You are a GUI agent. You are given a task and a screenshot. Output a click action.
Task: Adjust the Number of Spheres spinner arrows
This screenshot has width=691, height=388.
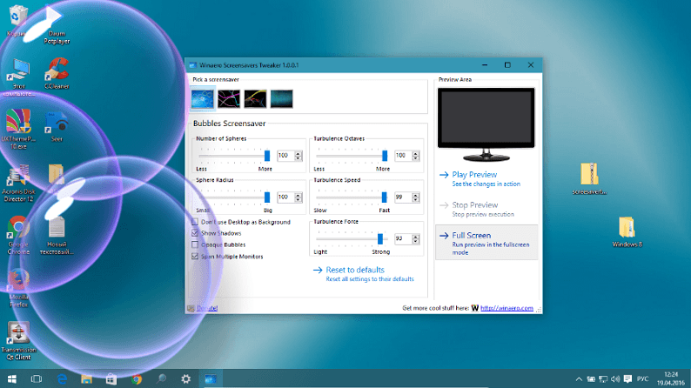click(x=299, y=156)
